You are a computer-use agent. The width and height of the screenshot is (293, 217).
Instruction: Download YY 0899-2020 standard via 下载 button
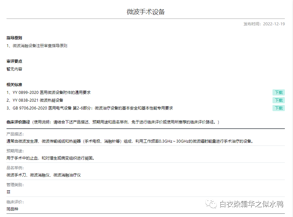click(278, 93)
